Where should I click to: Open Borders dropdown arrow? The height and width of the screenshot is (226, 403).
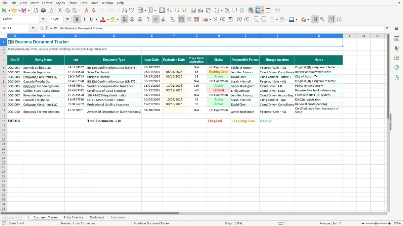(x=277, y=19)
